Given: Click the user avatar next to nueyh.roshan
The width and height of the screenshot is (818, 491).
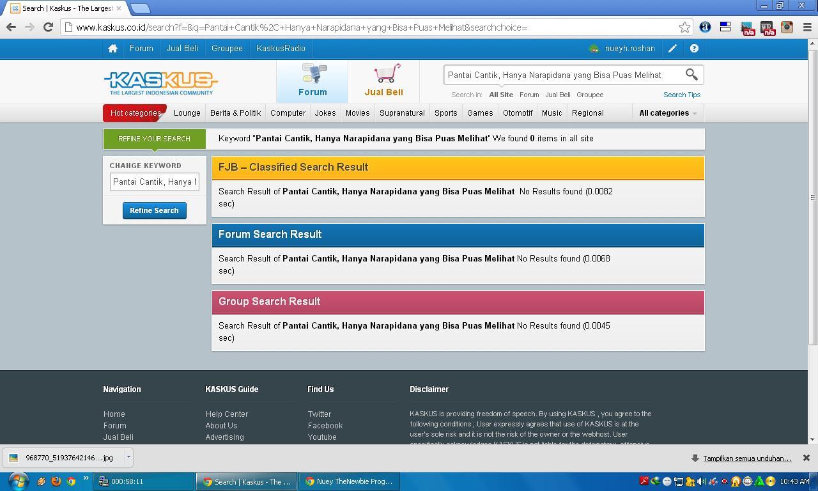Looking at the screenshot, I should [x=594, y=49].
